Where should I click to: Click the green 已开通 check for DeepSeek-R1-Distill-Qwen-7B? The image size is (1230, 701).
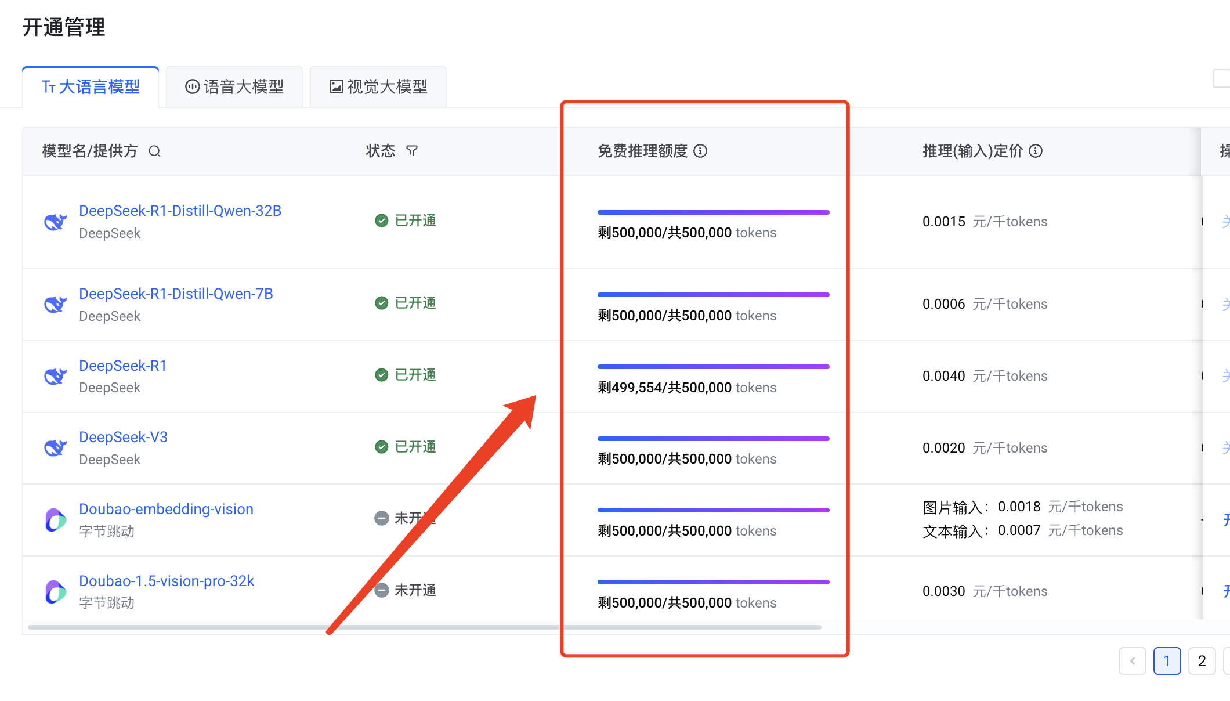381,303
